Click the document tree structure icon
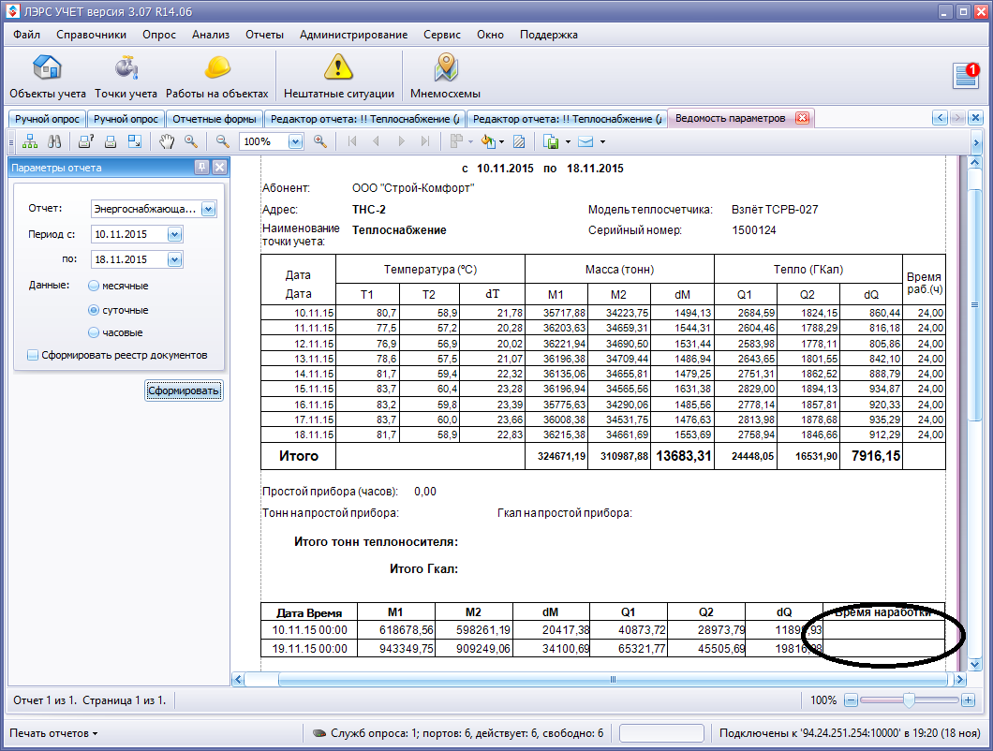Screen dimensions: 993x751 (x=30, y=141)
